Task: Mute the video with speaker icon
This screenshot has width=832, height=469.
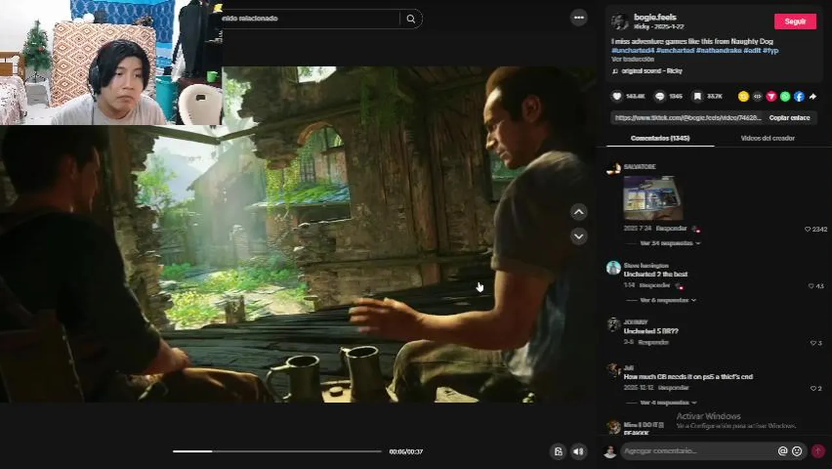Action: coord(578,451)
